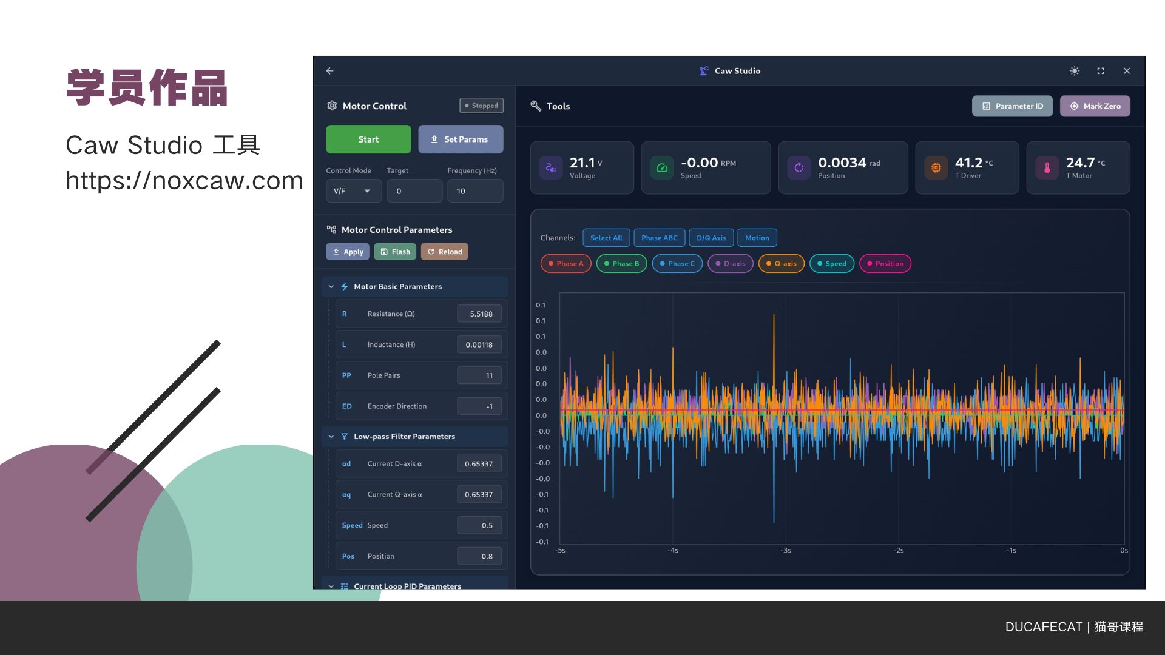Screen dimensions: 1165x655
Task: Edit the Current Q-axis α value
Action: 479,495
